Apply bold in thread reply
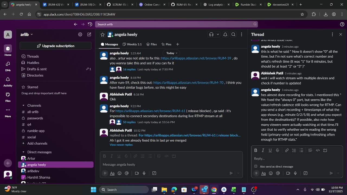 (256, 150)
